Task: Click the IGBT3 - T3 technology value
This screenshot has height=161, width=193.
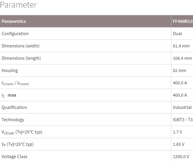Action: click(183, 120)
